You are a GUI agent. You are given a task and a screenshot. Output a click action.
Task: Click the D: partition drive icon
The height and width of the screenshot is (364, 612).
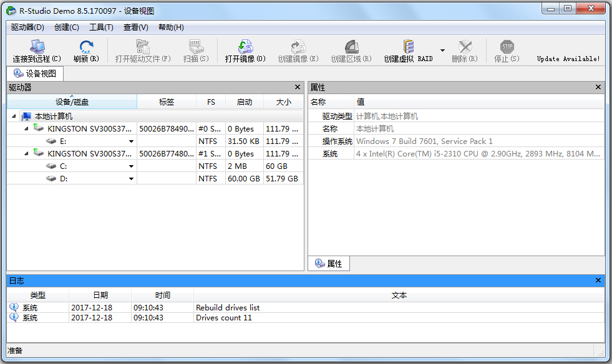51,178
